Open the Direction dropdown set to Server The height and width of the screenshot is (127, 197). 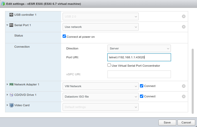click(139, 48)
